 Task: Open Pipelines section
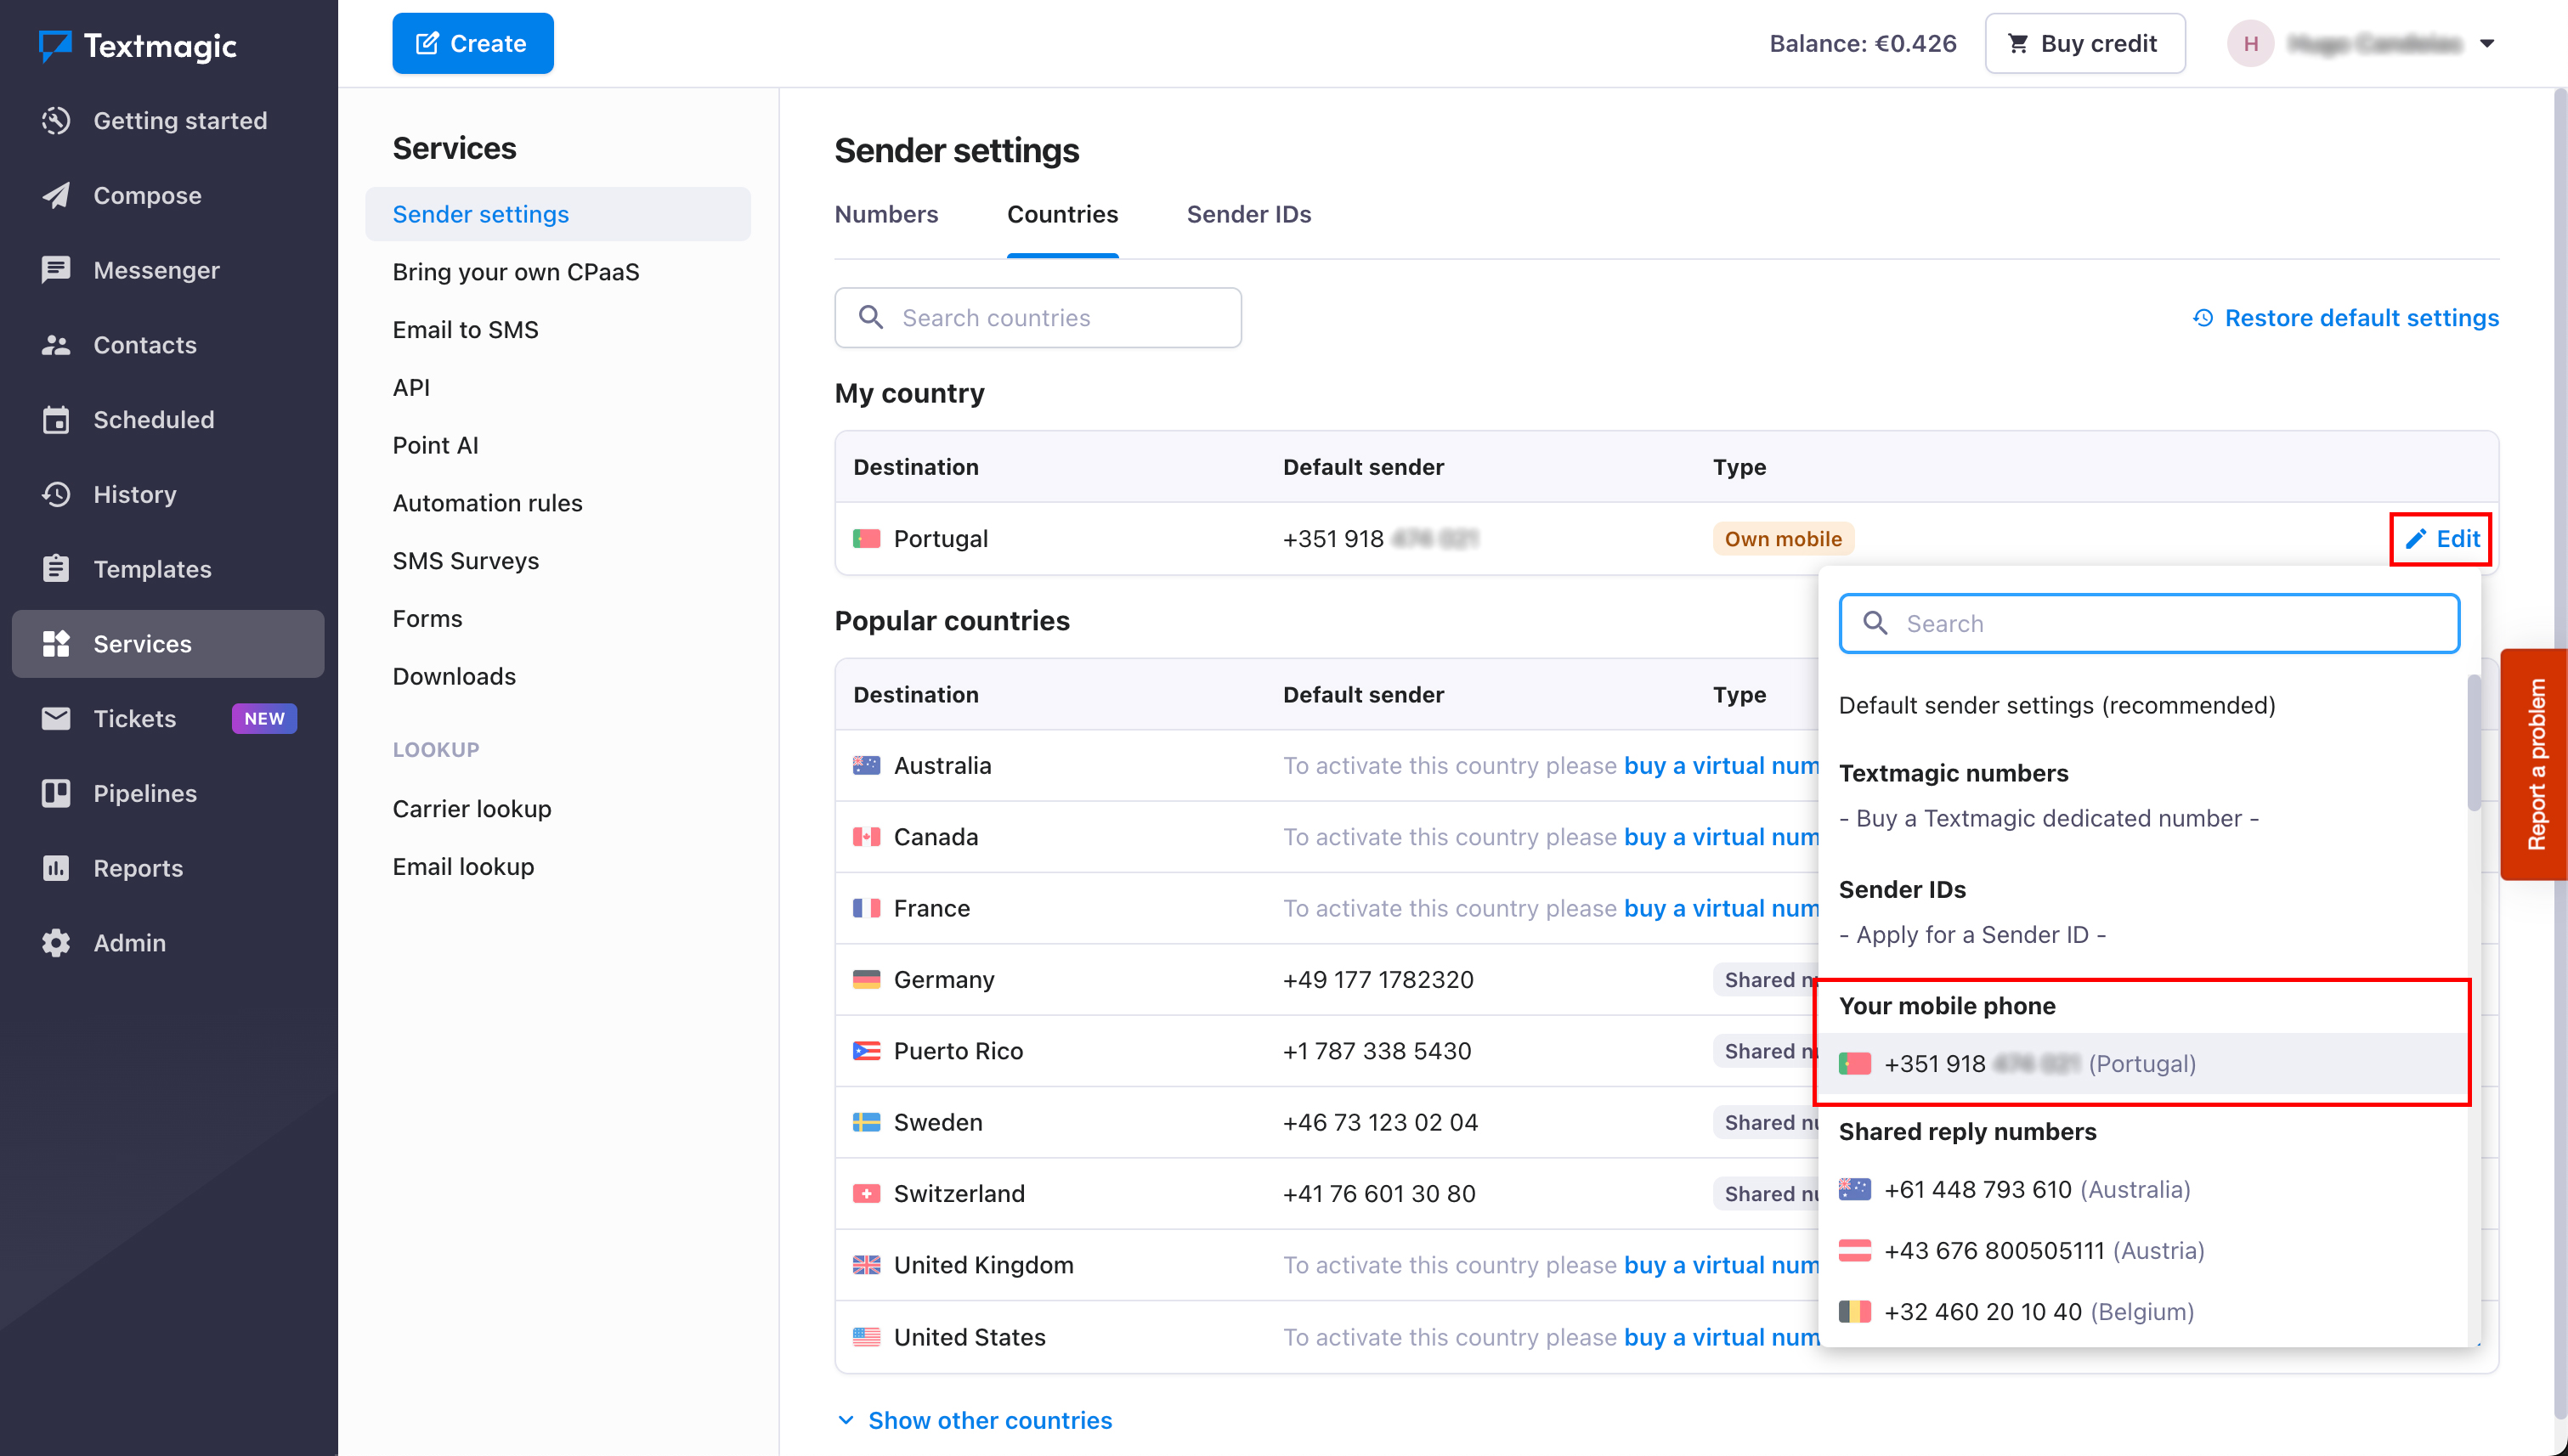click(x=168, y=793)
